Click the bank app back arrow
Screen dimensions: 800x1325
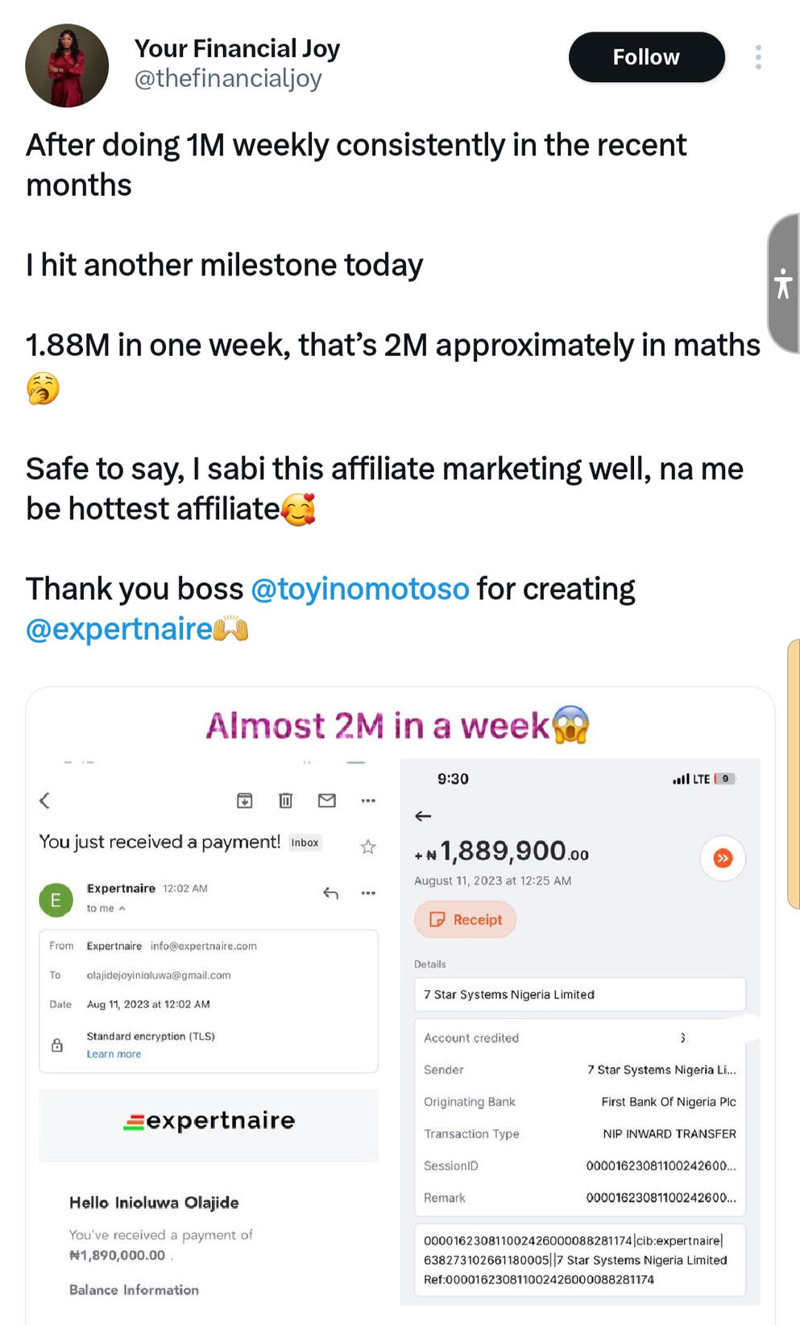(x=423, y=816)
